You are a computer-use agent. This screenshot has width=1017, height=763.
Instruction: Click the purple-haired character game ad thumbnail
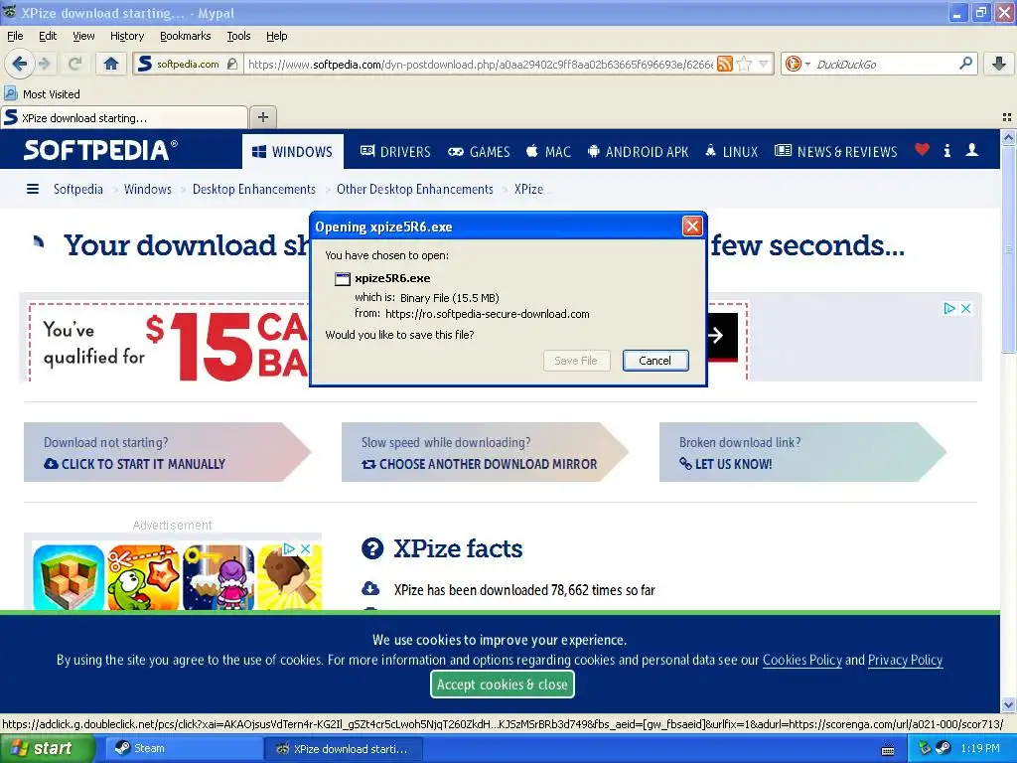coord(218,577)
